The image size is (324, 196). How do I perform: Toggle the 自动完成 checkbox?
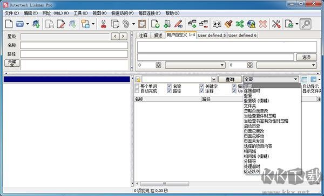click(137, 90)
